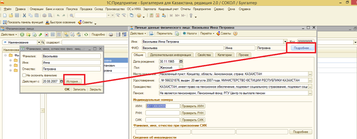Click the Cut scissors icon
Viewport: 357px width, 139px height.
[24, 15]
